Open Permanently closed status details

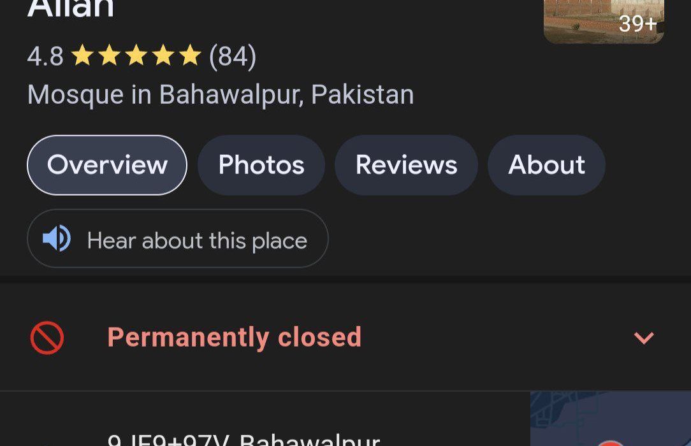[x=345, y=337]
